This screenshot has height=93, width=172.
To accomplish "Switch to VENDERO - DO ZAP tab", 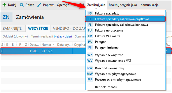I will click(69, 28).
